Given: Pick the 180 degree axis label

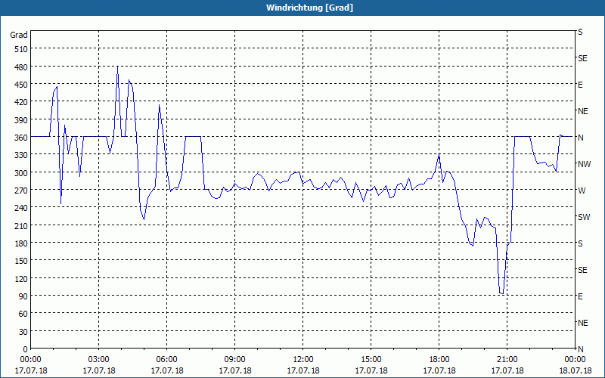Looking at the screenshot, I should click(22, 243).
